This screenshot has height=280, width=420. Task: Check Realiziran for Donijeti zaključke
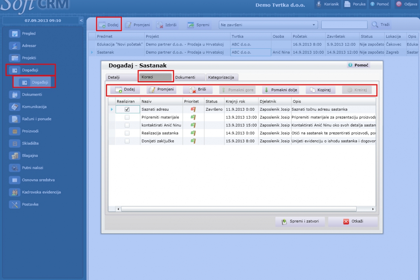point(127,141)
